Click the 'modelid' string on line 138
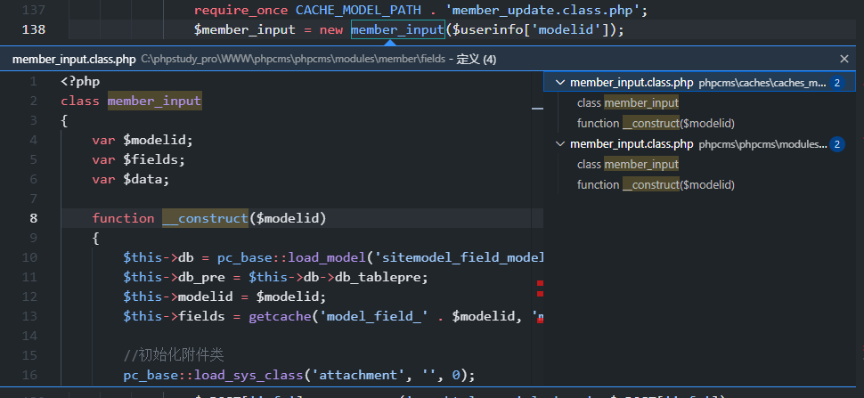Image resolution: width=864 pixels, height=398 pixels. [x=566, y=29]
